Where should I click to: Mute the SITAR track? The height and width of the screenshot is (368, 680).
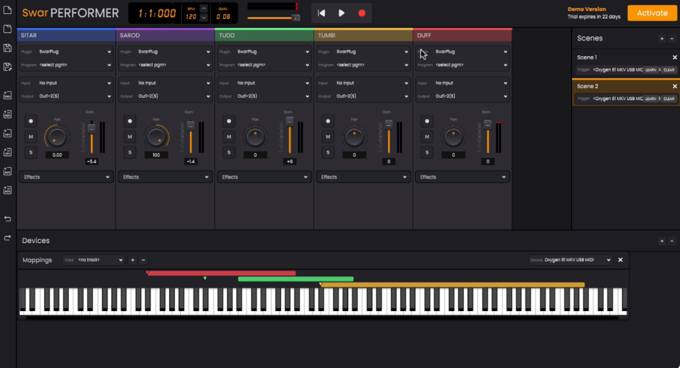tap(31, 137)
